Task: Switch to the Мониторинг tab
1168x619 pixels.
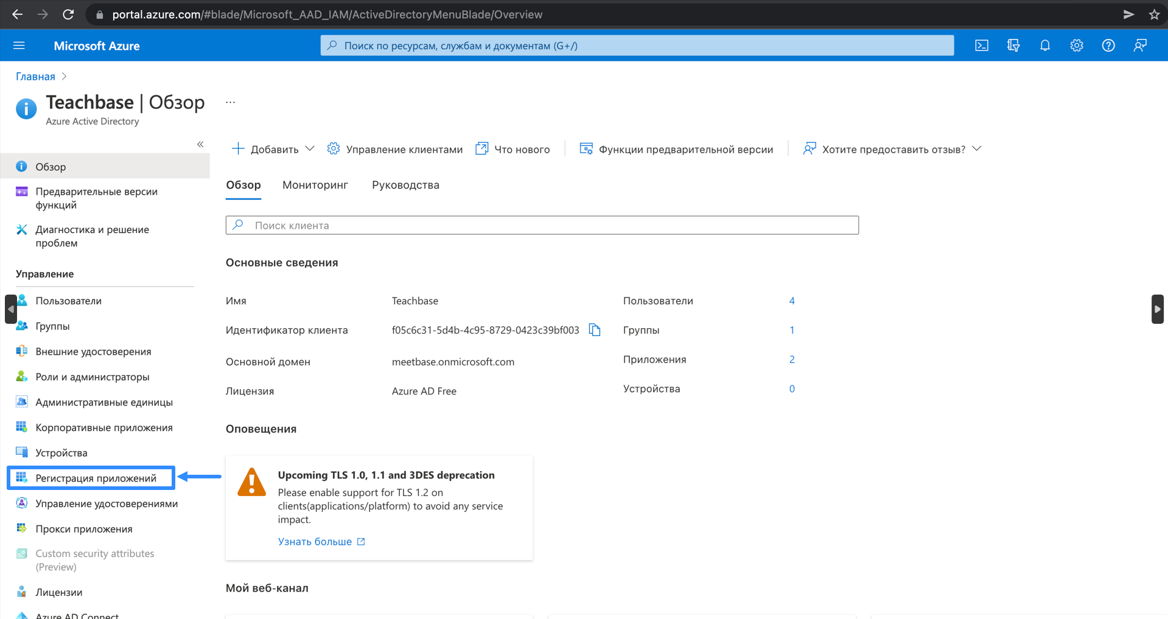Action: [315, 185]
